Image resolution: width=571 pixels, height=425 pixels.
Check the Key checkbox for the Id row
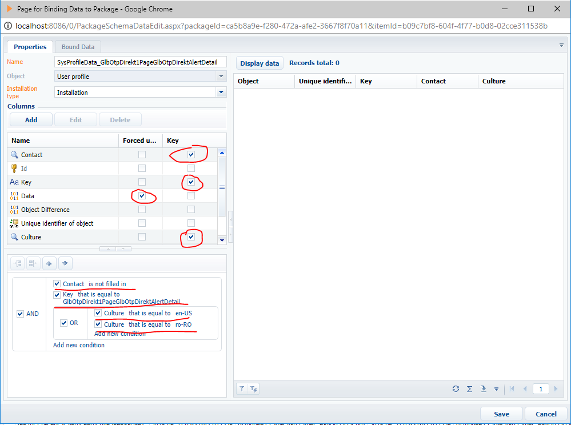click(x=191, y=168)
